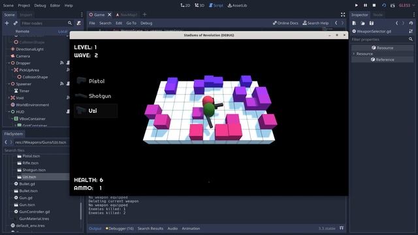Screen dimensions: 418x235
Task: Select the WorldEnvironment node
Action: pyautogui.click(x=32, y=104)
